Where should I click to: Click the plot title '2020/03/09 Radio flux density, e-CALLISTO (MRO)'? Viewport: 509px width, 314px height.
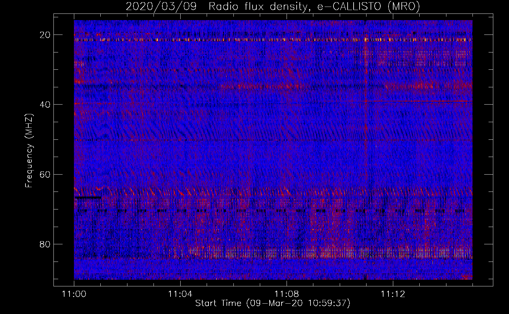pos(273,7)
